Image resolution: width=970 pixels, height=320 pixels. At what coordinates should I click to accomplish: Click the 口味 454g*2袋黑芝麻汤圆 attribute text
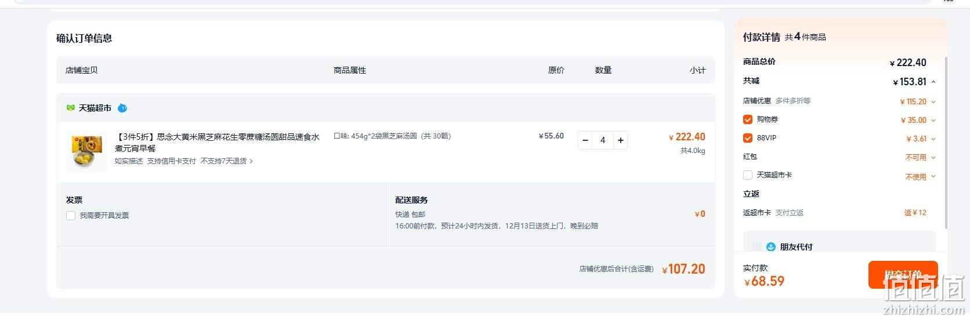point(392,136)
